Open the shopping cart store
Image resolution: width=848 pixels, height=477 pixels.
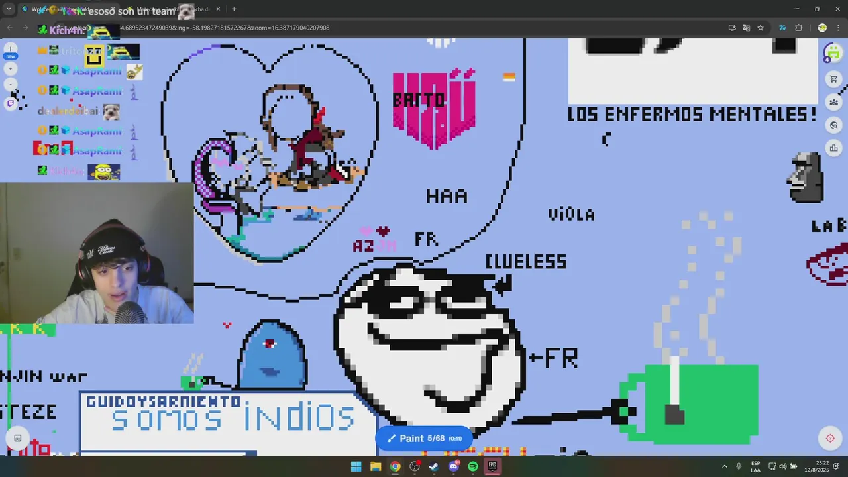click(x=833, y=79)
